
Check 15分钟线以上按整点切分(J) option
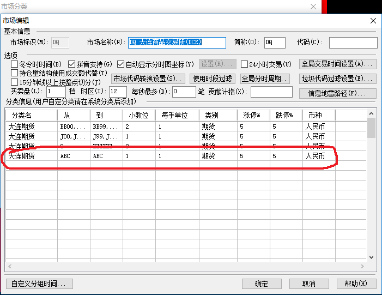(14, 82)
